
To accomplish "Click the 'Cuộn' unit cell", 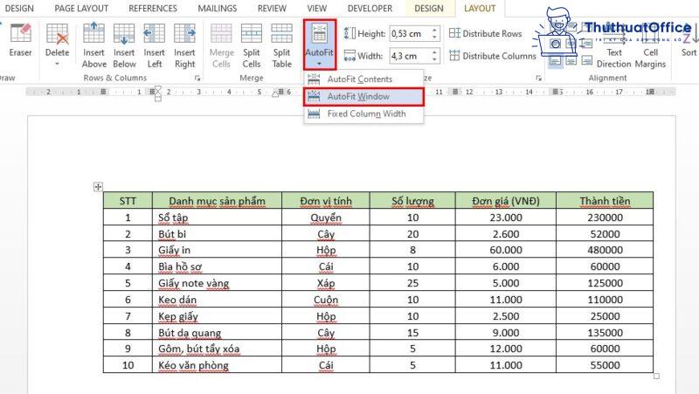I will [x=326, y=300].
